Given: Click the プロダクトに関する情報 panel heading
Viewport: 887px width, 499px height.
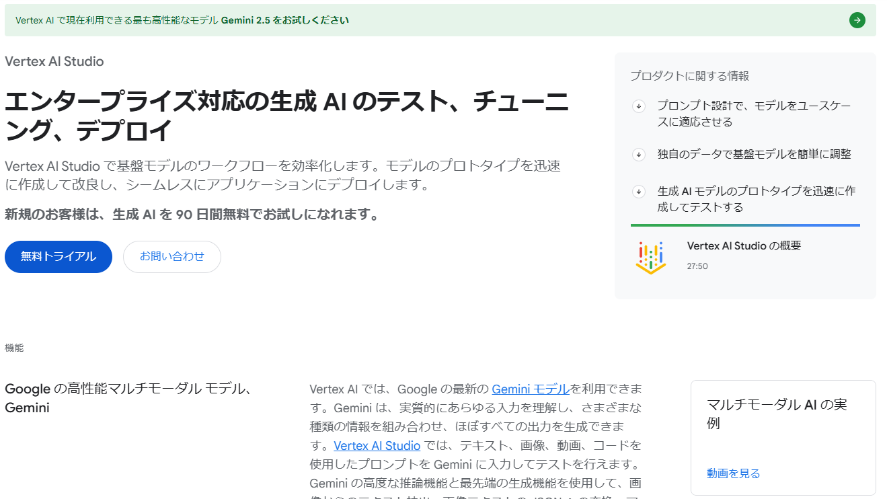Looking at the screenshot, I should (x=689, y=76).
